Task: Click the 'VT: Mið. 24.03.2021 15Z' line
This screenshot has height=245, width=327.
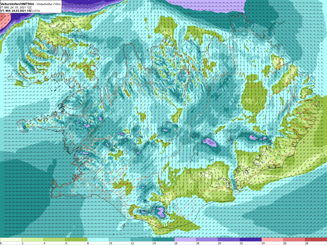Action: pyautogui.click(x=16, y=11)
